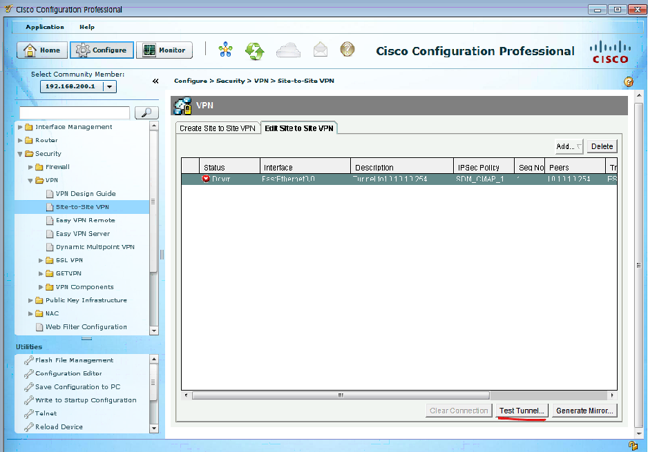Click the Configure toolbar button
Screen dimensions: 648x452
102,50
